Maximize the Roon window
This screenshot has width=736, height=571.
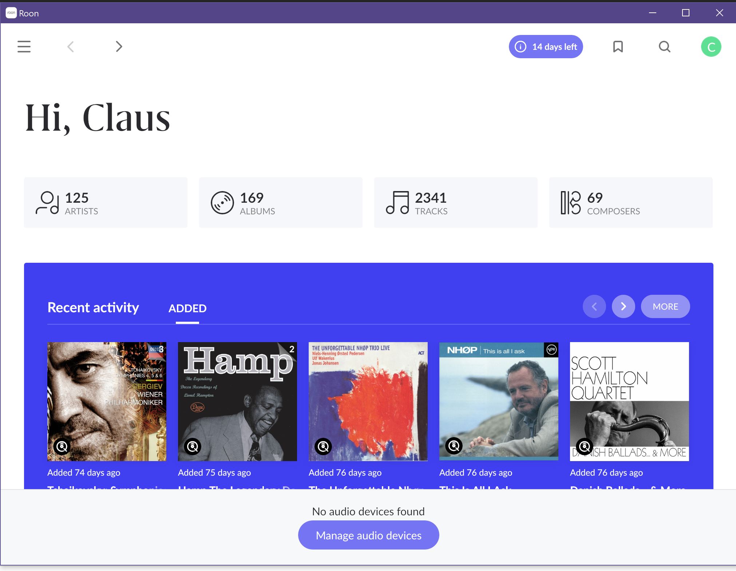tap(686, 13)
